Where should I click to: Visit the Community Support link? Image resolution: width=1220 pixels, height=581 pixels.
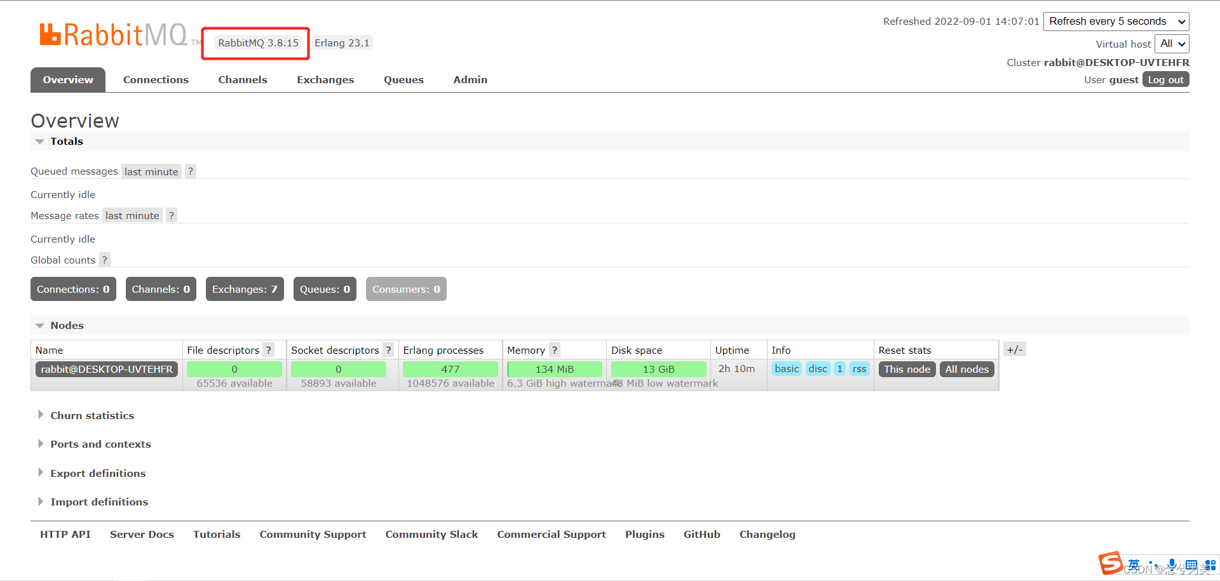(x=313, y=535)
